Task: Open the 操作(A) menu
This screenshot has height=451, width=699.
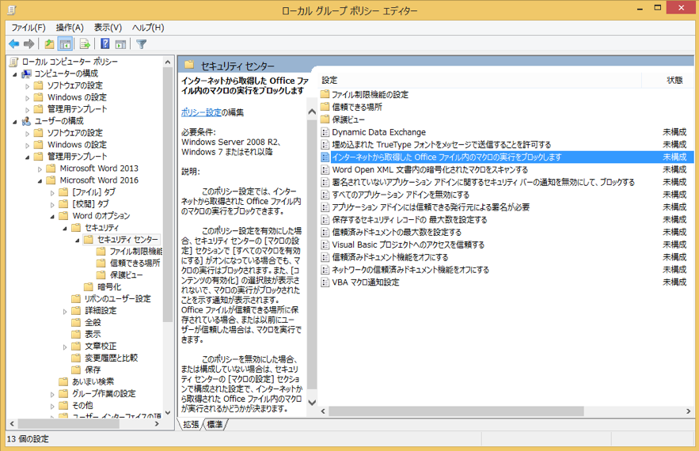Action: pos(70,27)
